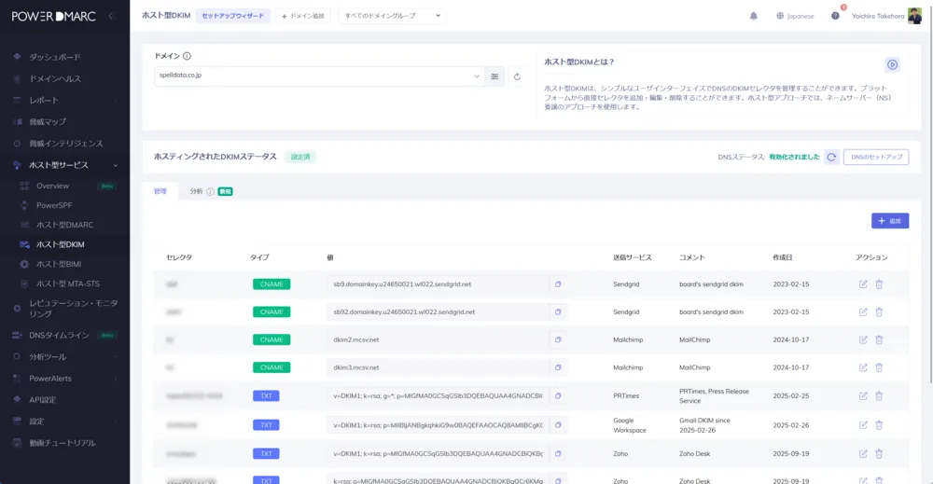Open 脅威インテリジェンス in the sidebar
Image resolution: width=933 pixels, height=484 pixels.
[65, 144]
